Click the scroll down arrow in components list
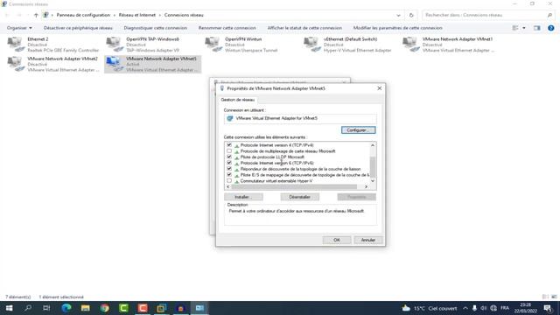560x315 pixels. point(373,181)
